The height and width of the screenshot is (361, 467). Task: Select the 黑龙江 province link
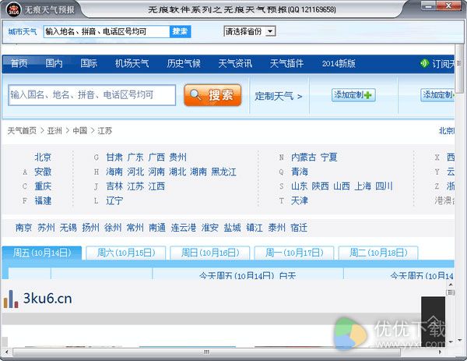pyautogui.click(x=223, y=172)
